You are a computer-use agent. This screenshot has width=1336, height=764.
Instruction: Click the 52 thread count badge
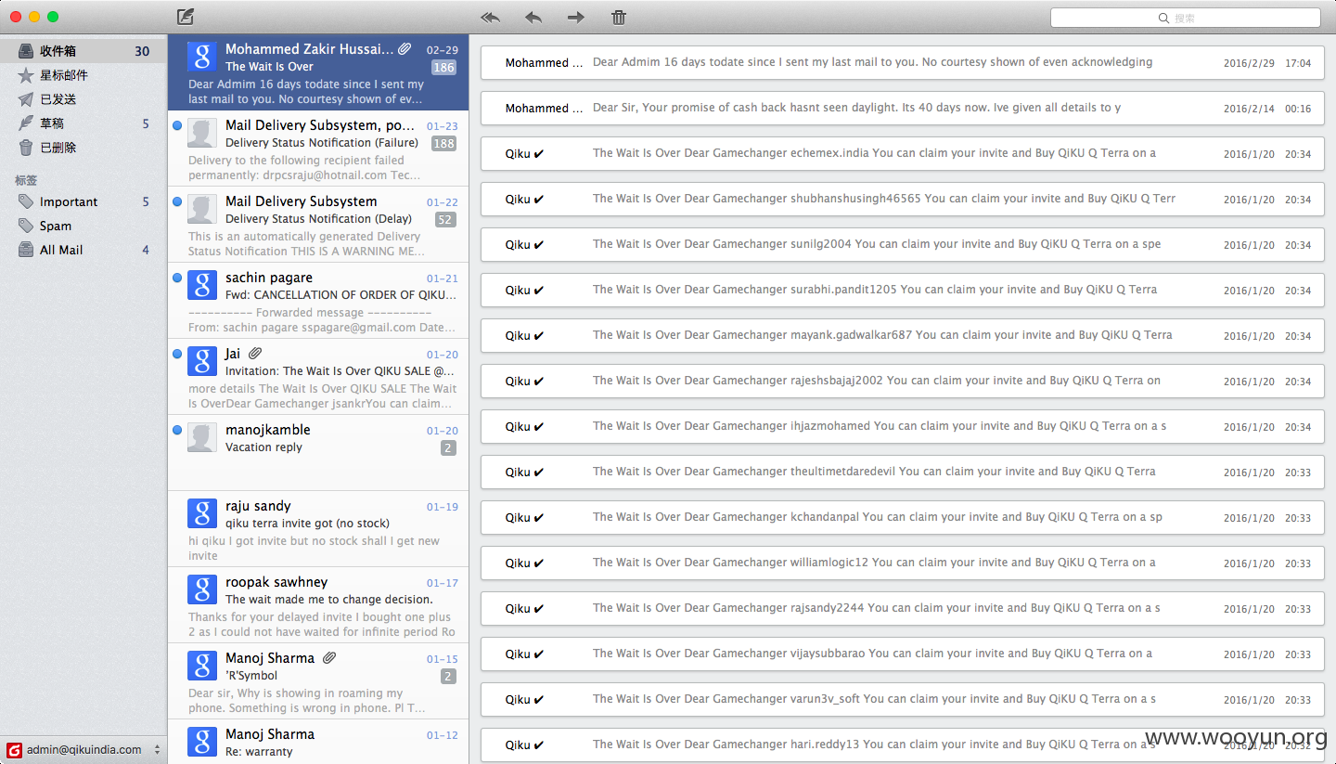tap(445, 219)
